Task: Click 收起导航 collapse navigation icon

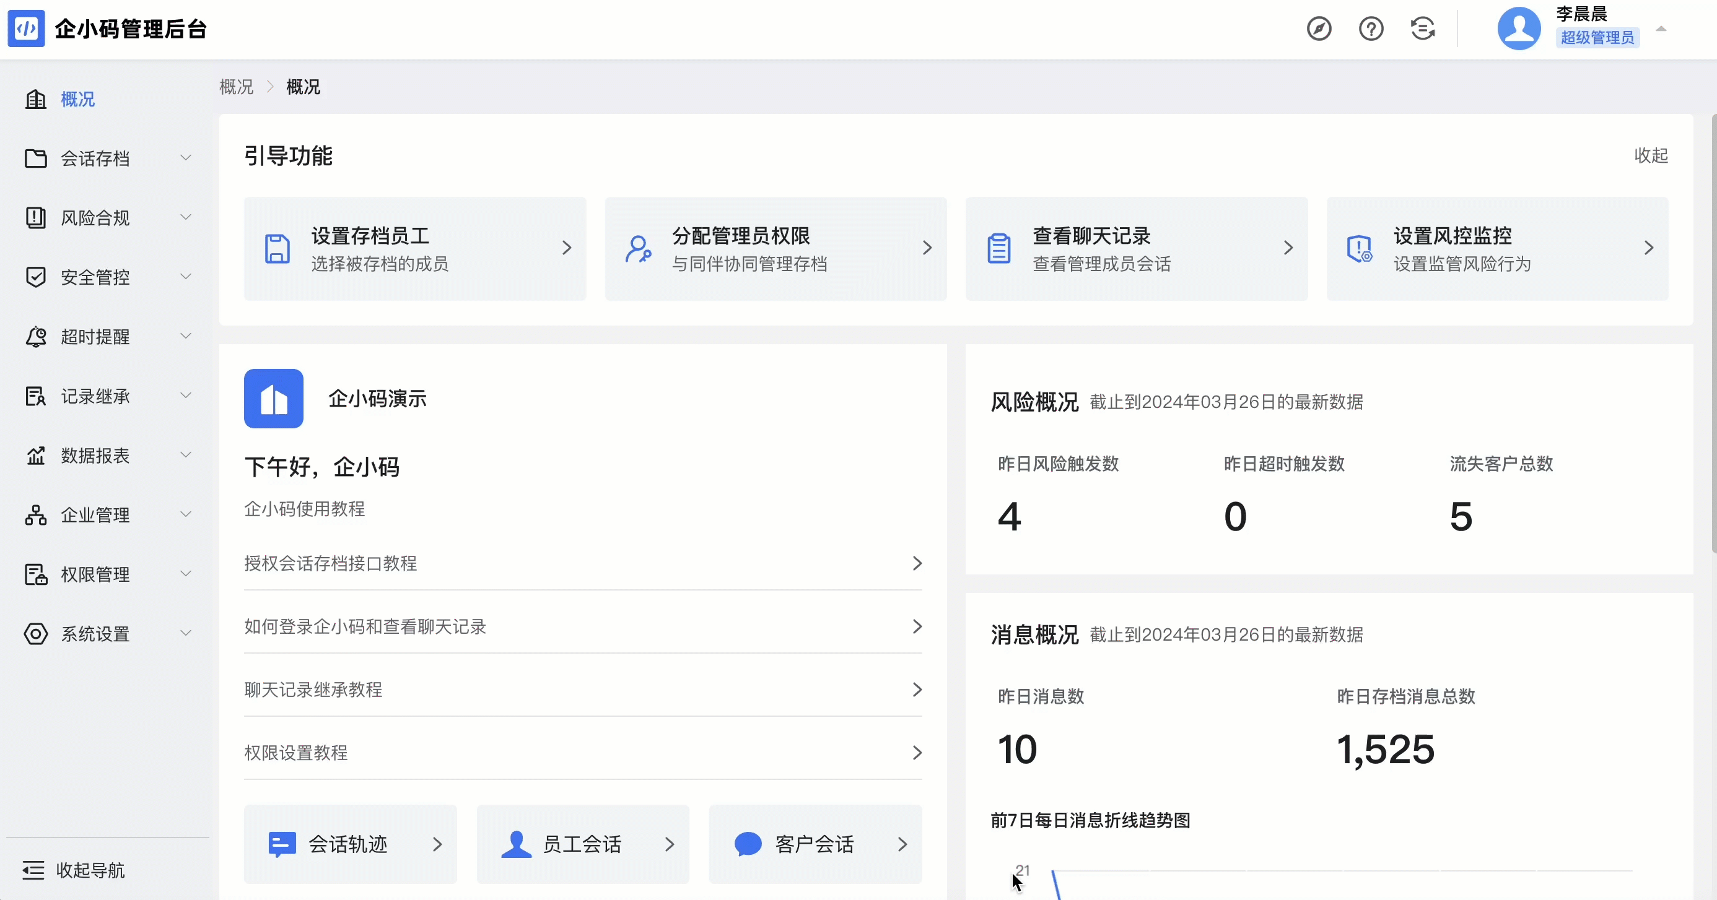Action: click(x=33, y=870)
